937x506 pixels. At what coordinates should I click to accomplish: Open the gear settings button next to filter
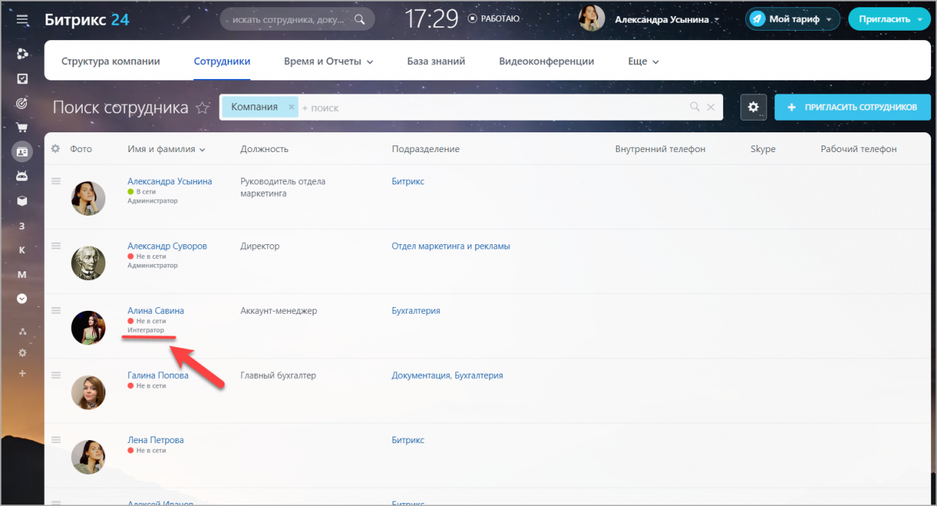click(753, 107)
